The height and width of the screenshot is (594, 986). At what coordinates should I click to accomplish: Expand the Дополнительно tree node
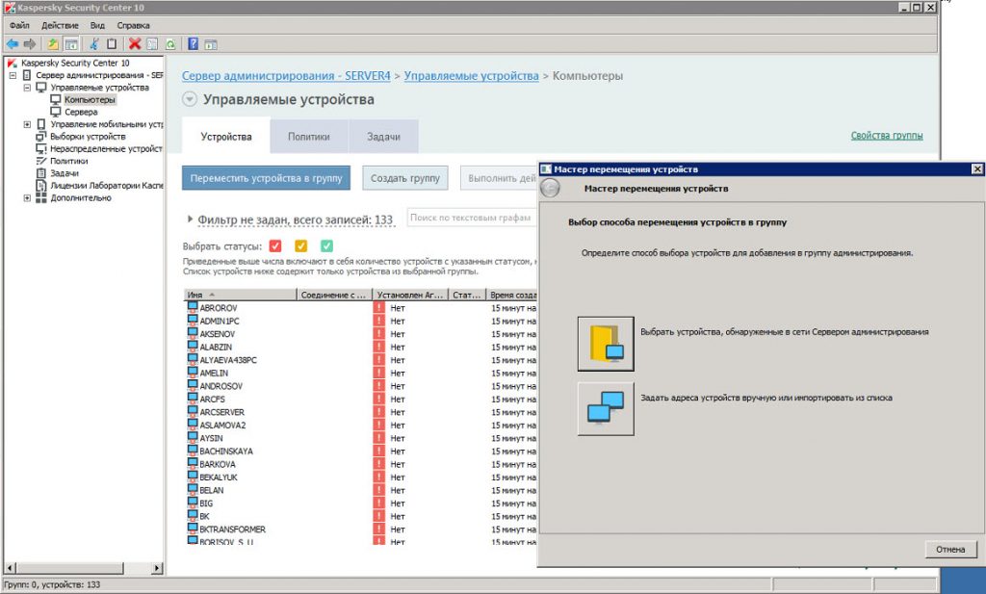[27, 197]
